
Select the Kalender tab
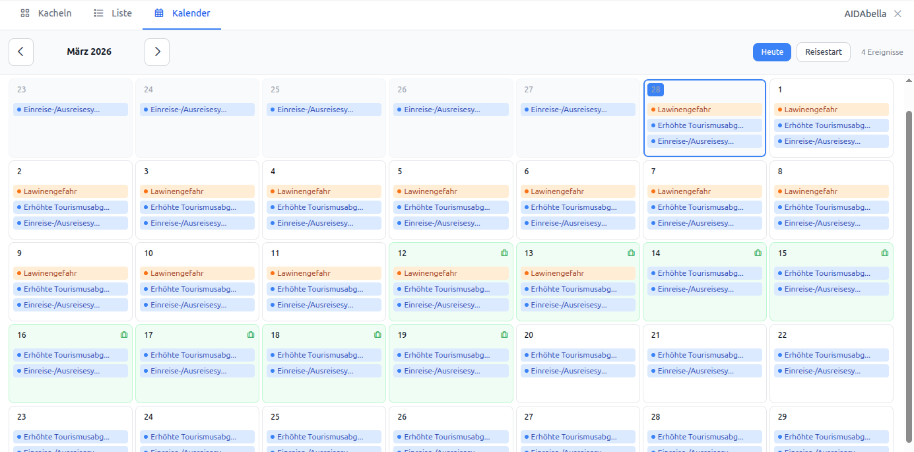tap(182, 13)
